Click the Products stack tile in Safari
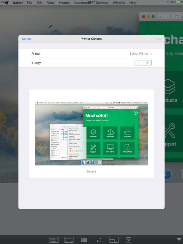Screen dimensions: 183x244 [x=174, y=90]
